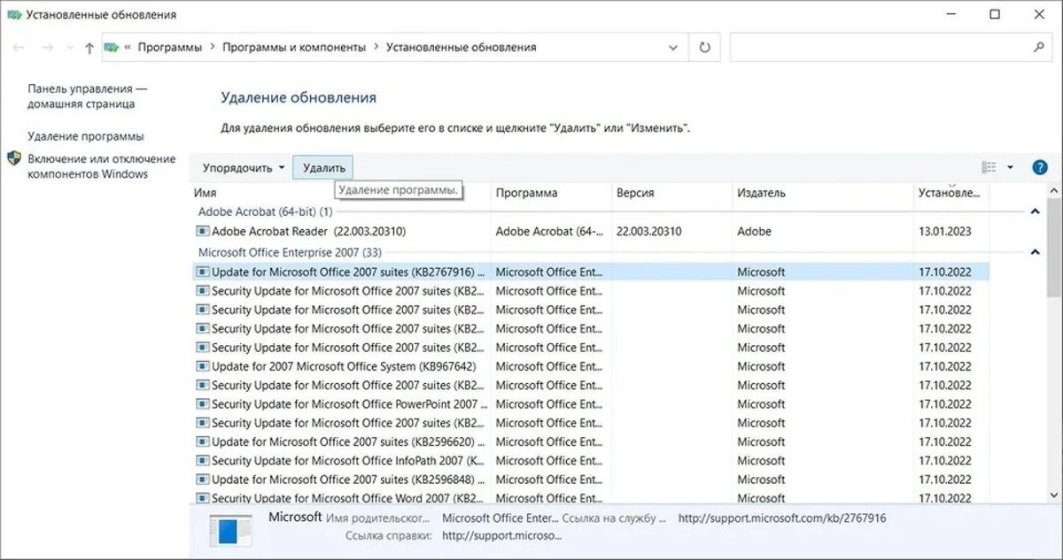The width and height of the screenshot is (1063, 560).
Task: Click icon of KB2767916 update row
Action: click(x=202, y=272)
